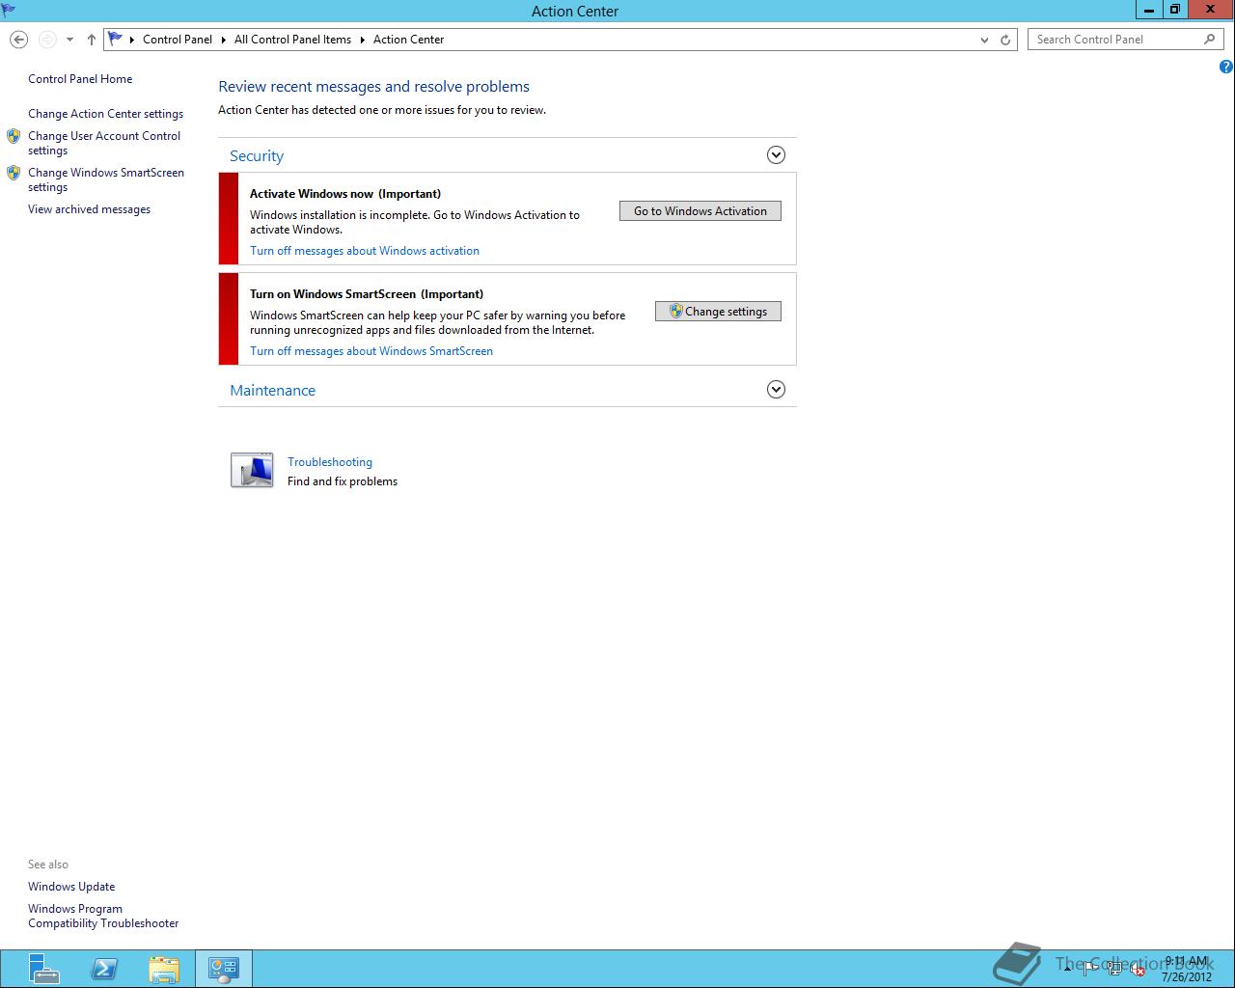Go up one level with the up arrow
Screen dimensions: 1235x988
pos(91,40)
